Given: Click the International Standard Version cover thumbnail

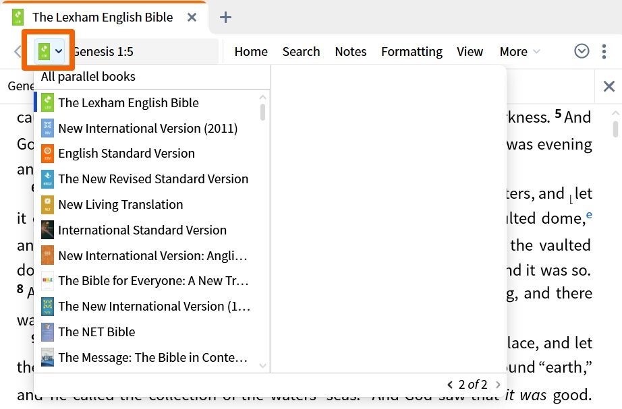Looking at the screenshot, I should [48, 230].
